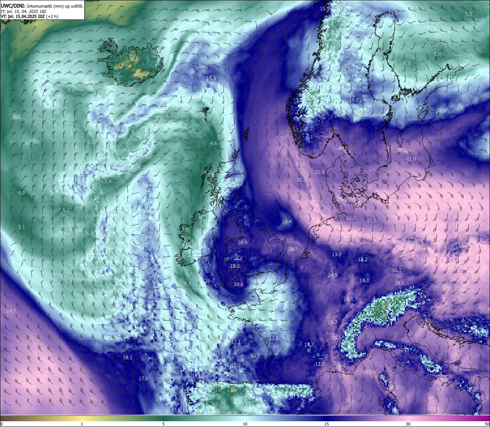Click the 13.4 value on the map
Screen dimensions: 490x427
pyautogui.click(x=393, y=14)
